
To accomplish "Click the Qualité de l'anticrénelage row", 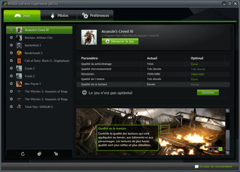I will [x=153, y=64].
